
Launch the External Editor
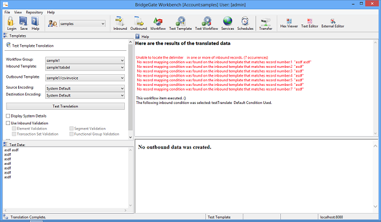pyautogui.click(x=333, y=21)
